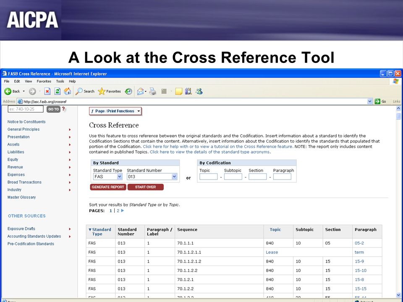Open the Notice to Constituents link
This screenshot has width=403, height=302.
click(x=26, y=122)
